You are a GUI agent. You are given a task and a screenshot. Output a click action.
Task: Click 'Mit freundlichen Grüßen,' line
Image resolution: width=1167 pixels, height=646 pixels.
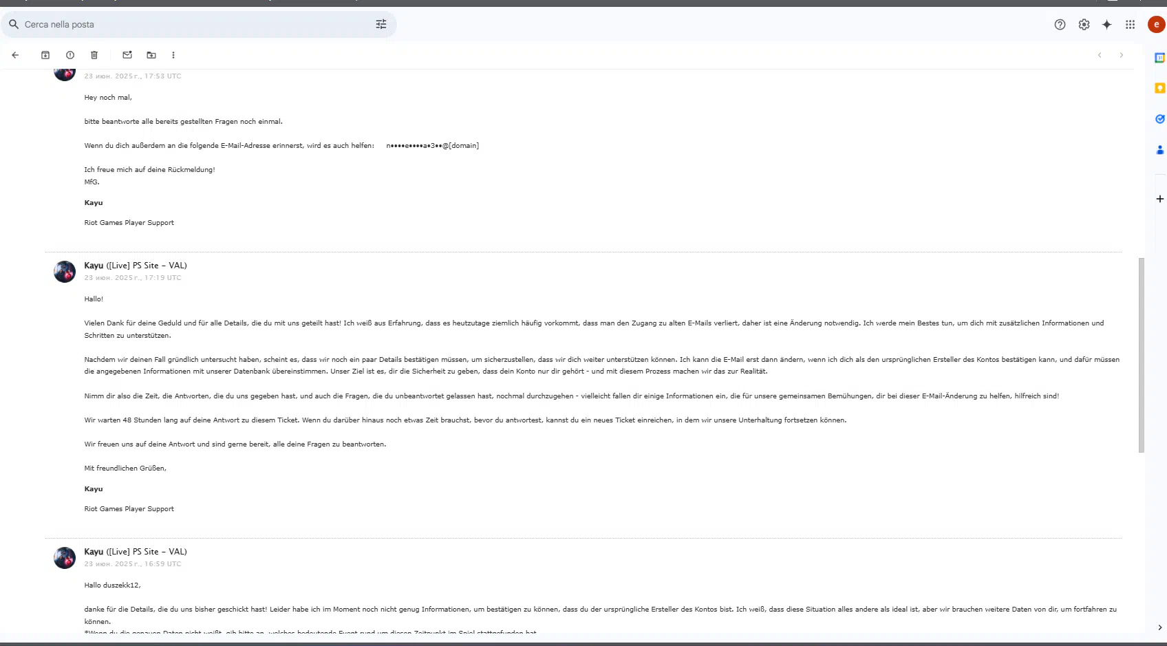(125, 469)
